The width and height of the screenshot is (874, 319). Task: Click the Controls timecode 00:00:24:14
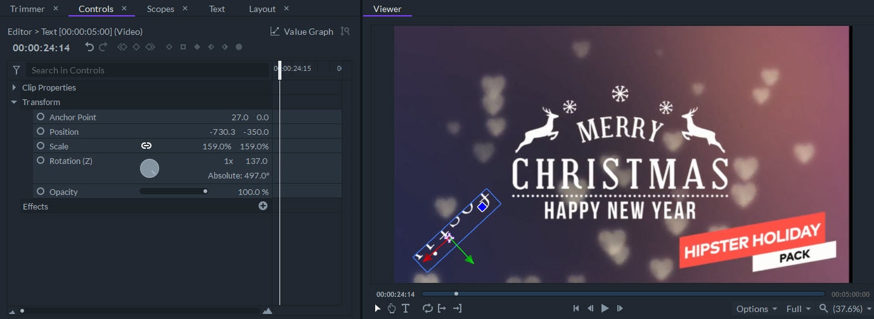41,47
